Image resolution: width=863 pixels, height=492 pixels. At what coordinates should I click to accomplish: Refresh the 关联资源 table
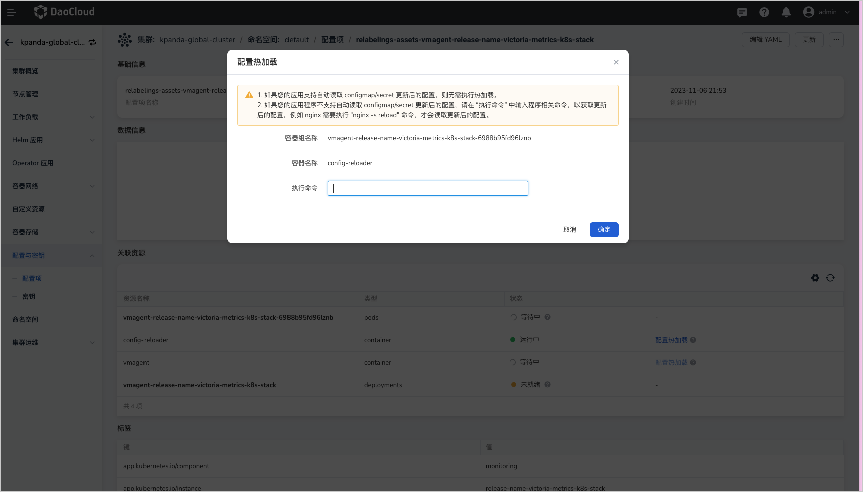click(830, 278)
